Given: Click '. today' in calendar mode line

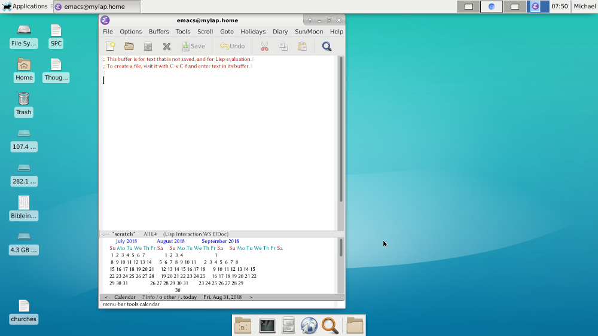Looking at the screenshot, I should tap(189, 297).
